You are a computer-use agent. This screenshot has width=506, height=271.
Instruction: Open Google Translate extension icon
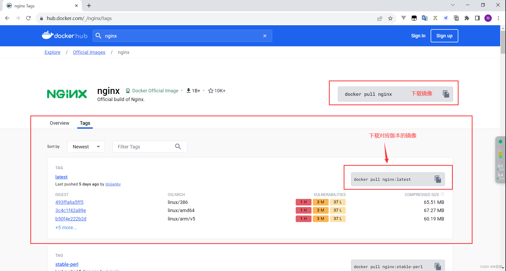pyautogui.click(x=425, y=18)
